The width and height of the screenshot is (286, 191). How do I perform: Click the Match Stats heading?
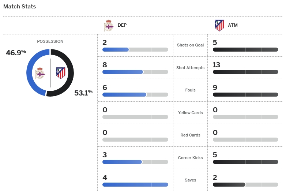(x=20, y=7)
